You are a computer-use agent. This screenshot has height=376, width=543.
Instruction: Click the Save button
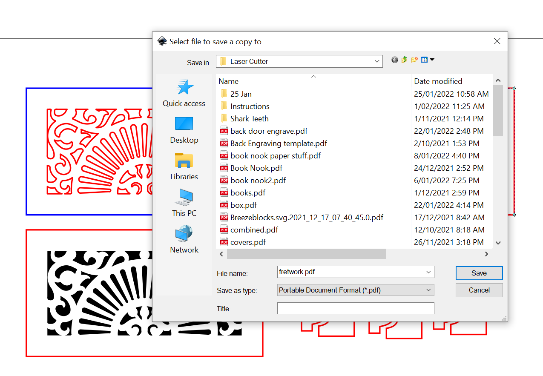coord(479,273)
